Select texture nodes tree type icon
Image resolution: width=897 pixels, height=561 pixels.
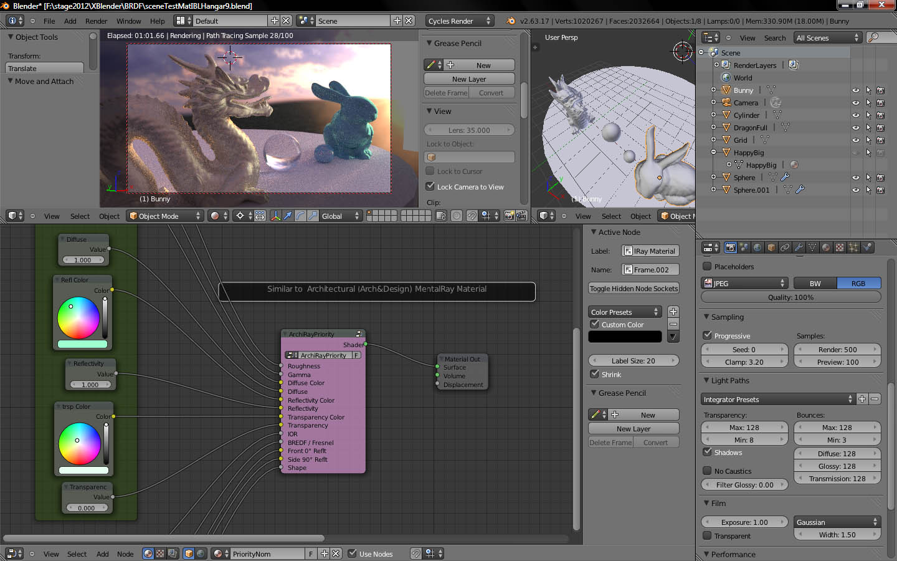(160, 553)
